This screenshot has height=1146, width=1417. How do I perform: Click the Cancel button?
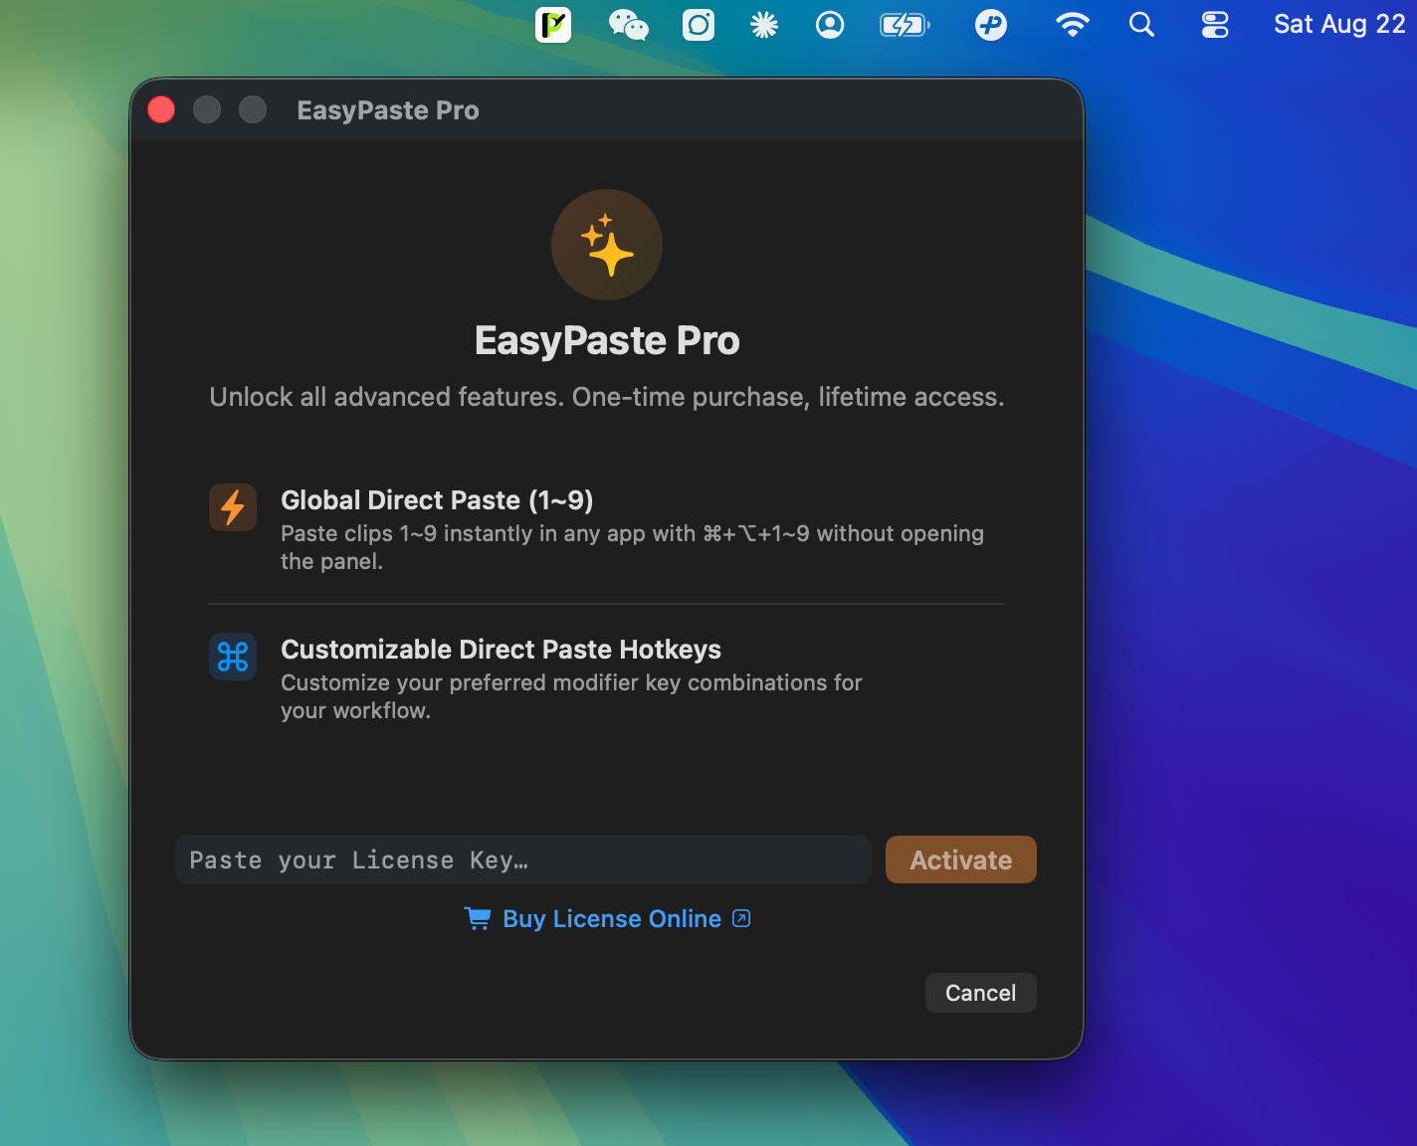[981, 993]
